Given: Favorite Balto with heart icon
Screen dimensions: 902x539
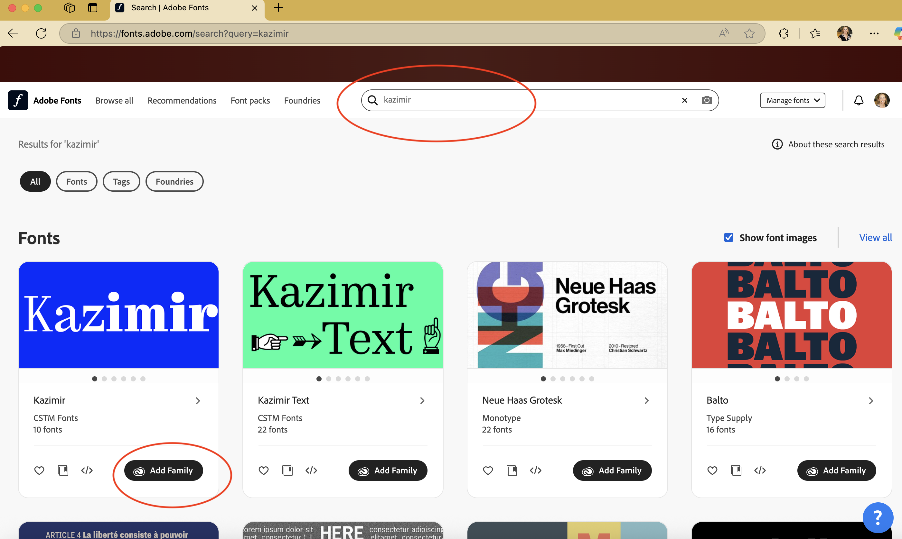Looking at the screenshot, I should click(x=712, y=470).
